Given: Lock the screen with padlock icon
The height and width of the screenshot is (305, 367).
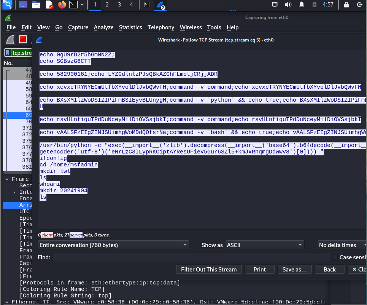Looking at the screenshot, I should click(x=346, y=5).
